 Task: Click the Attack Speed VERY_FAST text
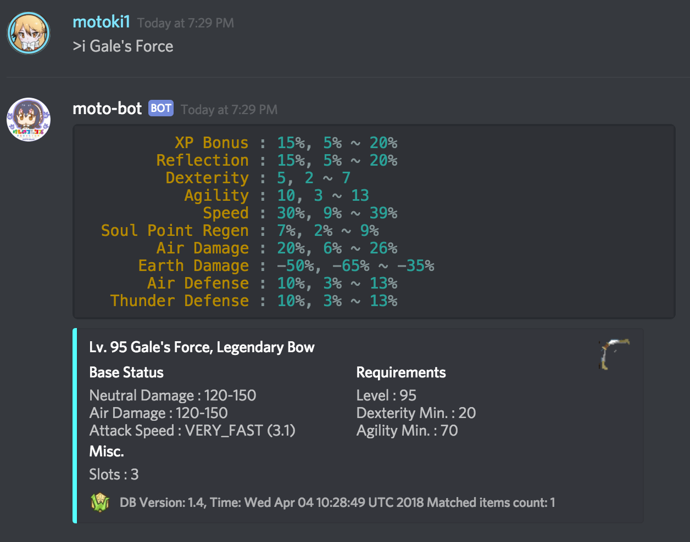pos(192,431)
